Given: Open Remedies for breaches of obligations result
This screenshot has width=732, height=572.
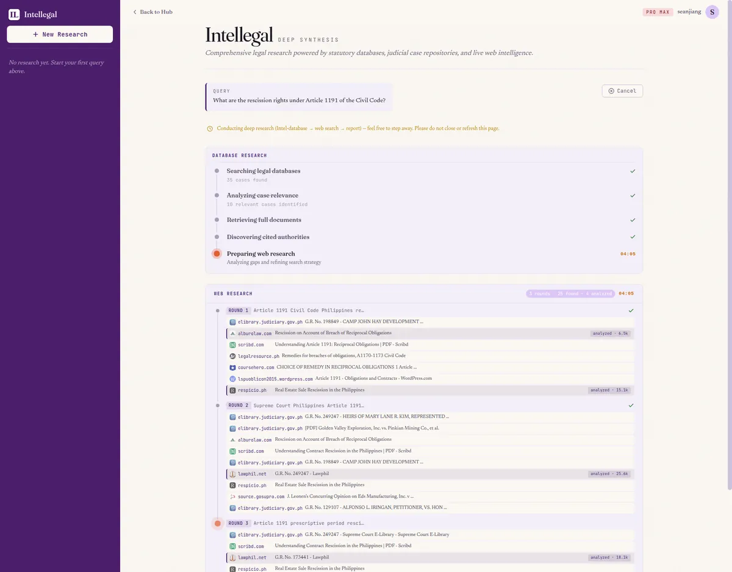Looking at the screenshot, I should pos(431,356).
